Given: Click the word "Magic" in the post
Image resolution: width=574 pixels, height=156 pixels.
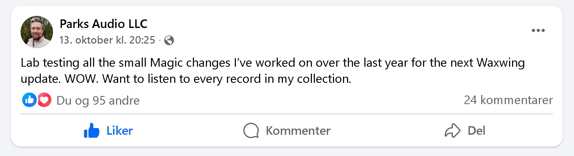Looking at the screenshot, I should point(166,63).
